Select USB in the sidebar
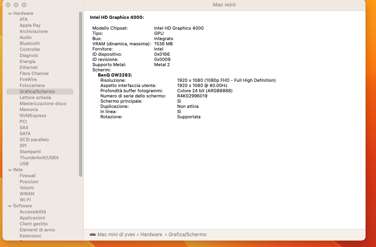The height and width of the screenshot is (247, 376). click(x=24, y=164)
